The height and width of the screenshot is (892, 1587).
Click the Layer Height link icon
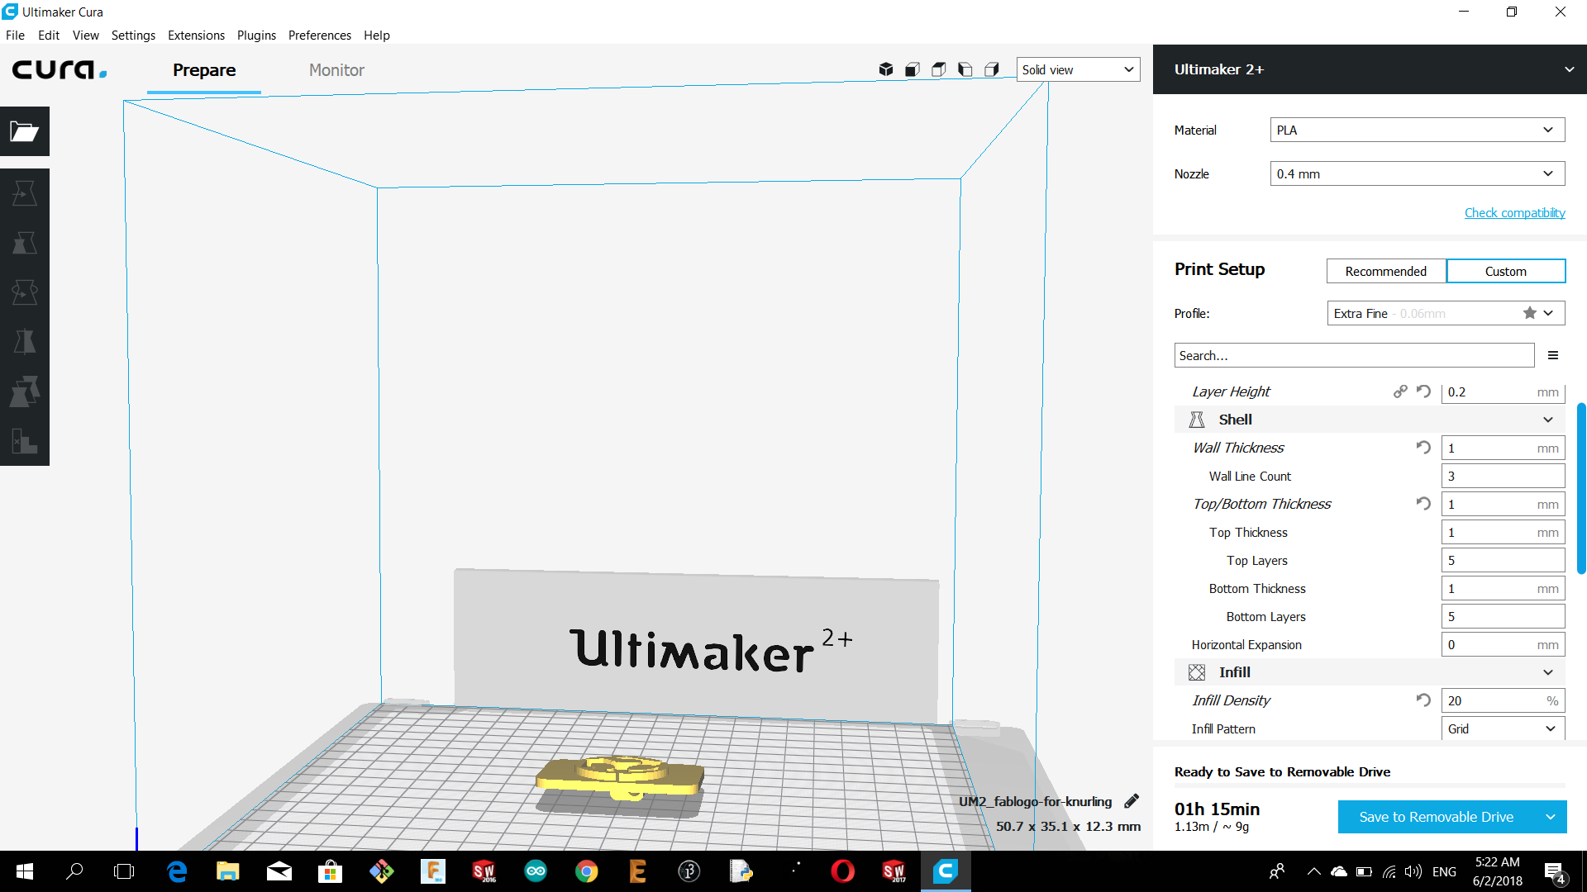click(x=1400, y=391)
